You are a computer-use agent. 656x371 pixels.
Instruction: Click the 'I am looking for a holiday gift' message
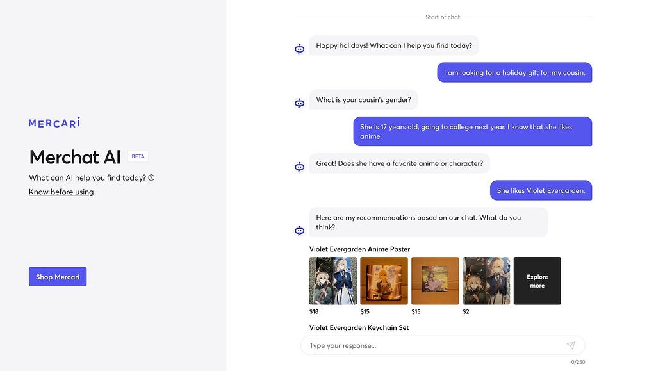514,72
